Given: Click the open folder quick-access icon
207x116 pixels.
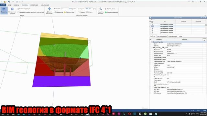Looking at the screenshot, I should pyautogui.click(x=5, y=2).
